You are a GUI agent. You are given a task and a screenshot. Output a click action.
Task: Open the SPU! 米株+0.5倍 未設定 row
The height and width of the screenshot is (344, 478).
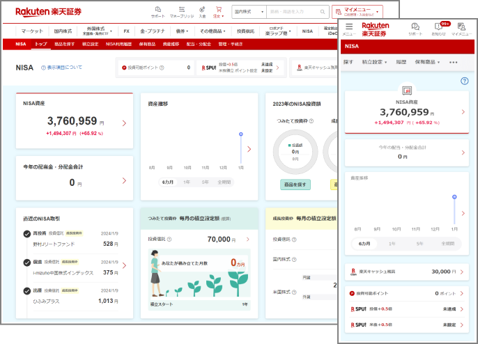[407, 325]
